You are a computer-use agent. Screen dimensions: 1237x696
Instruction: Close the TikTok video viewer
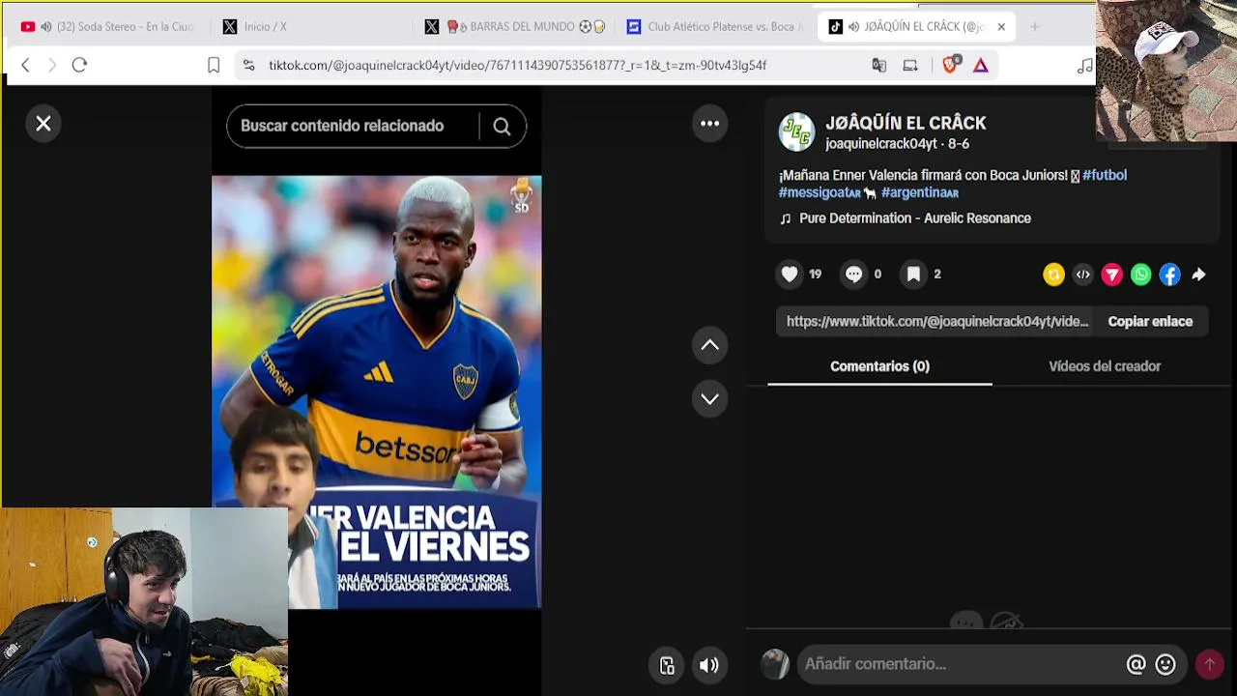[x=43, y=124]
